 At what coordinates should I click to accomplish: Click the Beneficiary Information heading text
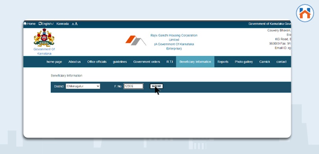click(67, 76)
